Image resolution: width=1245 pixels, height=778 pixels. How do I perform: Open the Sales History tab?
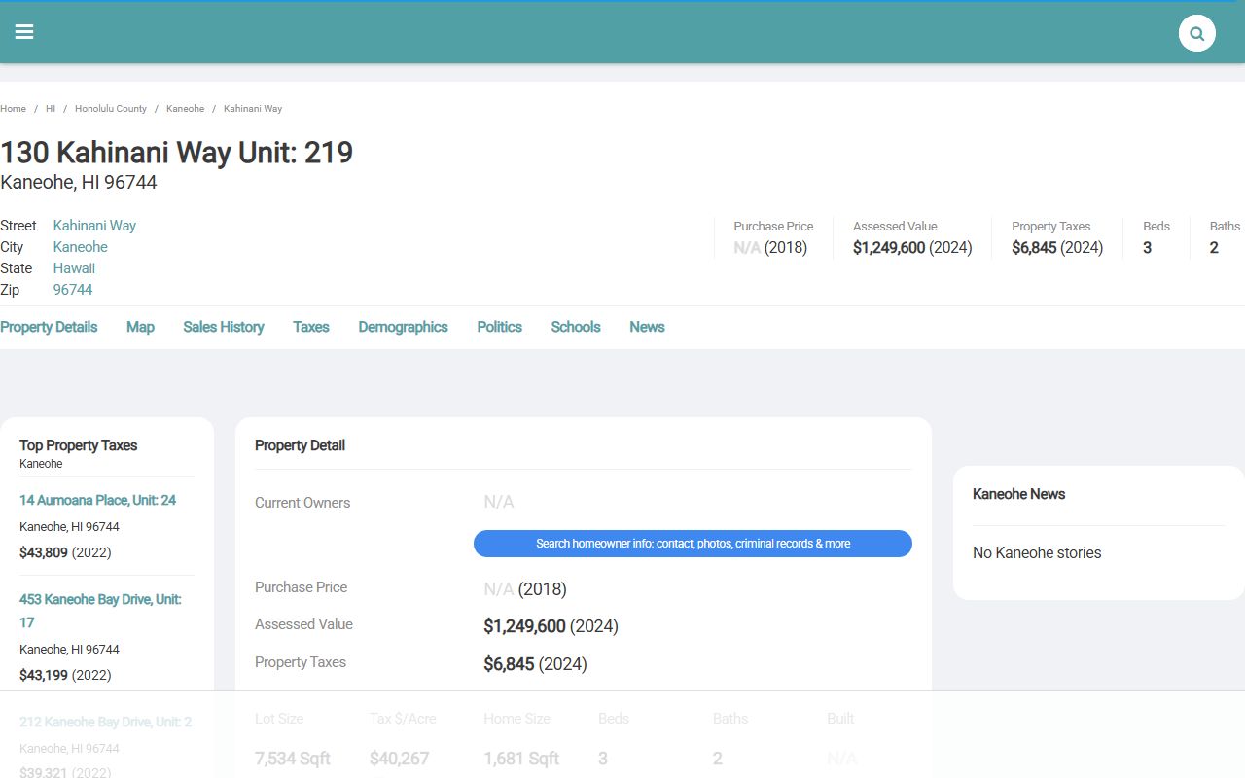coord(224,327)
